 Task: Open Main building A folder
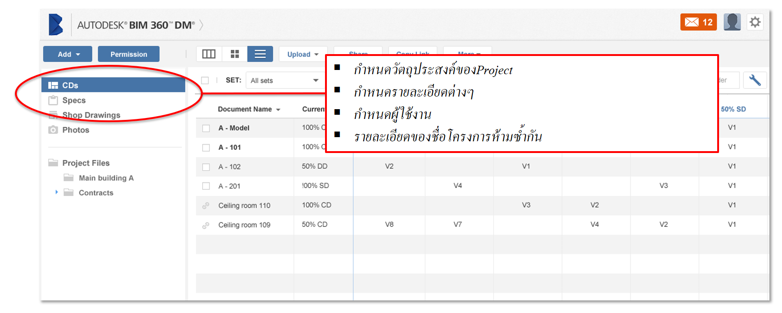coord(106,178)
